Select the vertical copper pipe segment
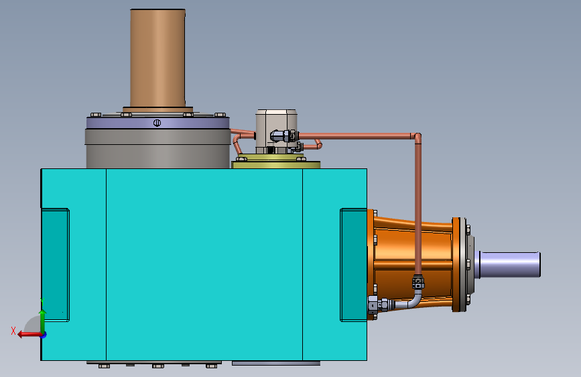The image size is (581, 377). (x=418, y=208)
